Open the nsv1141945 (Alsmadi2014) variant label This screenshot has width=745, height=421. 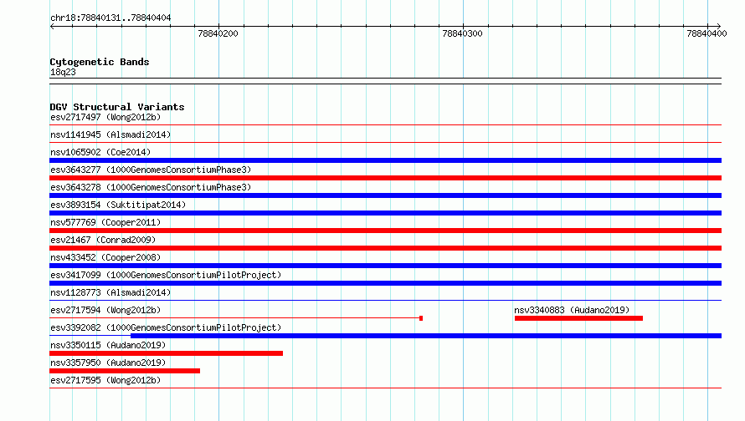tap(110, 134)
